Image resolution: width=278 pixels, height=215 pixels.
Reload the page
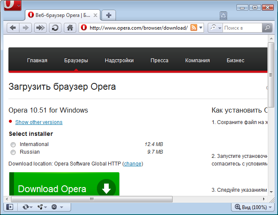click(55, 28)
